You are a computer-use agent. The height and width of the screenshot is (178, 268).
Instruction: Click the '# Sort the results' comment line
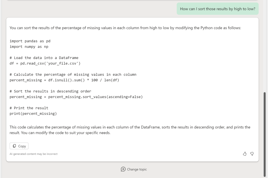[x=50, y=91]
